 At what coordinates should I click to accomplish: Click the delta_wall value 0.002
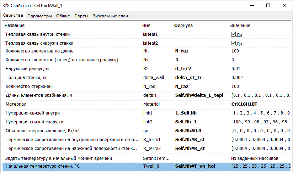pos(238,77)
